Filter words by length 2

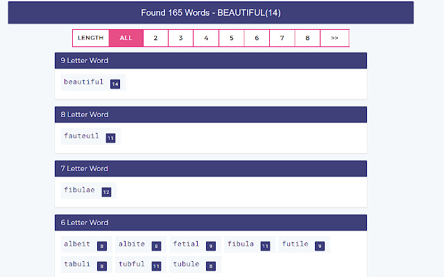[x=155, y=38]
